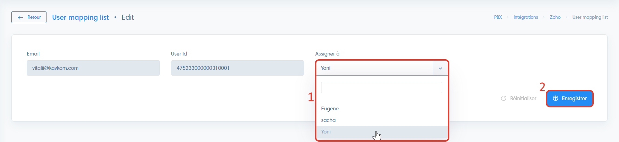Click the User Id field
This screenshot has width=619, height=142.
pyautogui.click(x=237, y=68)
